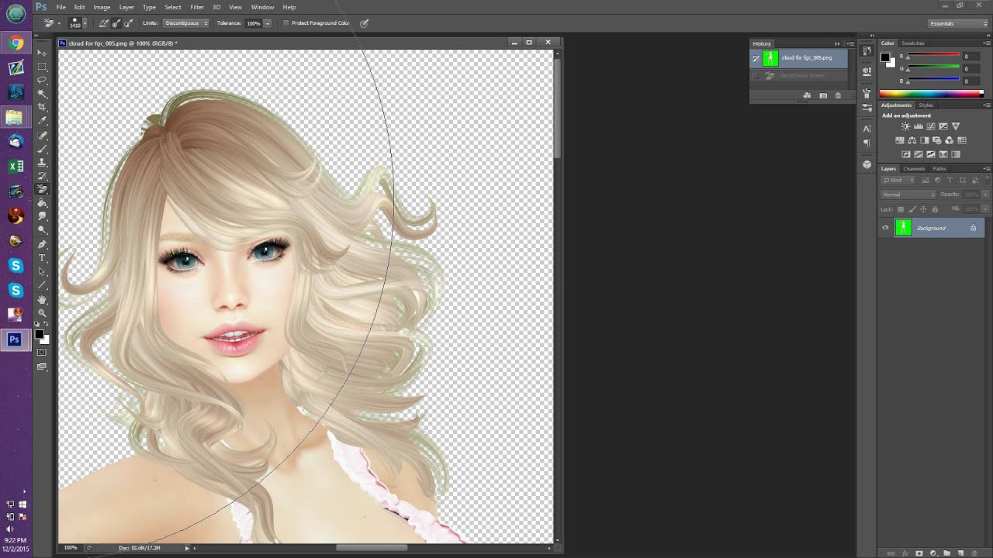Add a Levels adjustment
993x558 pixels.
coord(919,126)
